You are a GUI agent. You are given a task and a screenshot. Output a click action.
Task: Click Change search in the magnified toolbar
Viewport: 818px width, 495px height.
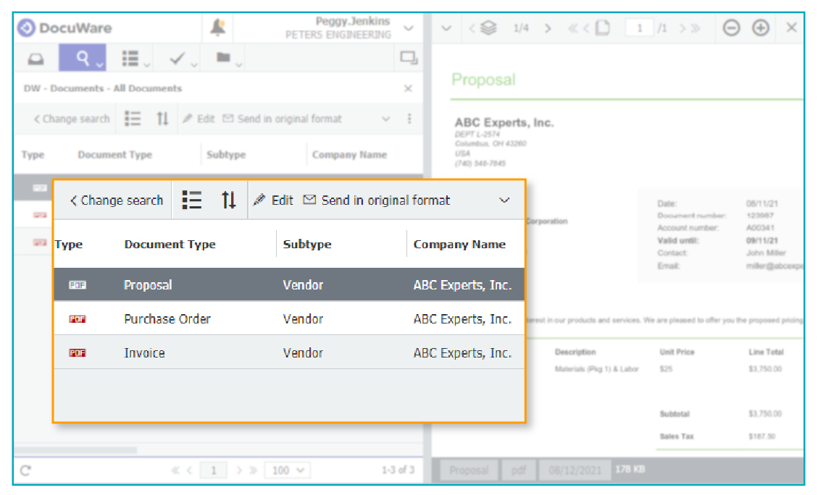point(117,200)
